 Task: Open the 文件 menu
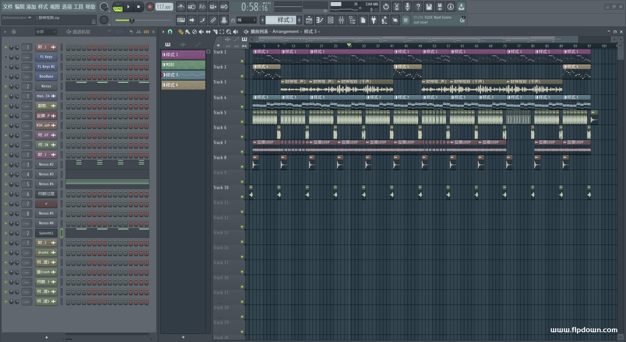[x=7, y=7]
